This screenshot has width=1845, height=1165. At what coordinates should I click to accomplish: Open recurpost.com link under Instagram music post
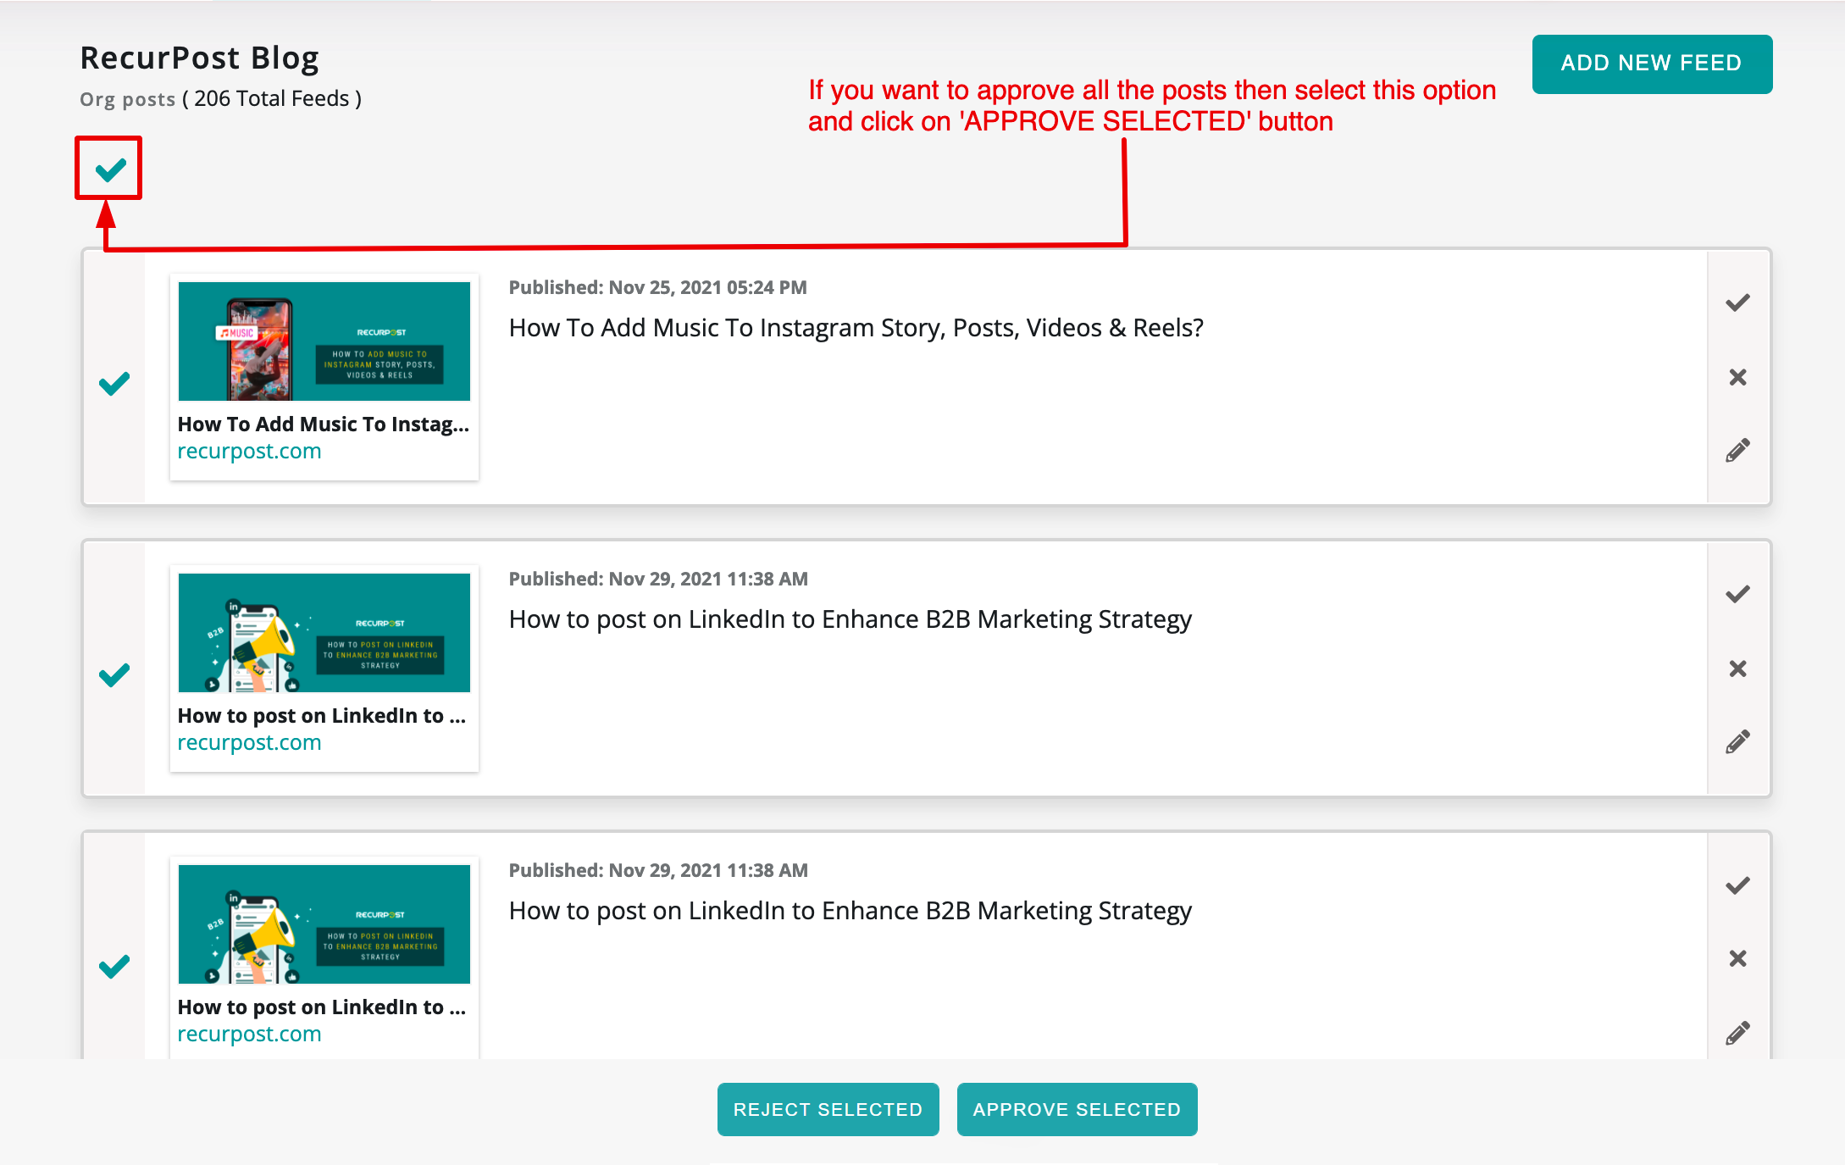pyautogui.click(x=249, y=452)
